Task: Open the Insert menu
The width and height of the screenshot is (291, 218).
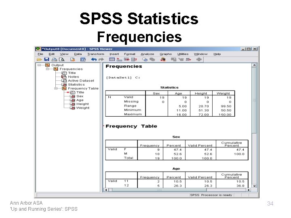Action: tap(114, 54)
